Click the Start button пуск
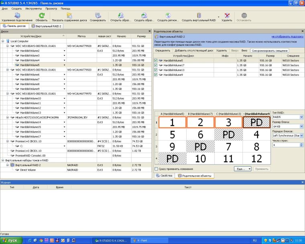Image resolution: width=305 pixels, height=244 pixels. click(11, 240)
